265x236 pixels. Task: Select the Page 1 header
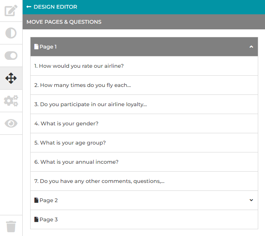coord(144,47)
